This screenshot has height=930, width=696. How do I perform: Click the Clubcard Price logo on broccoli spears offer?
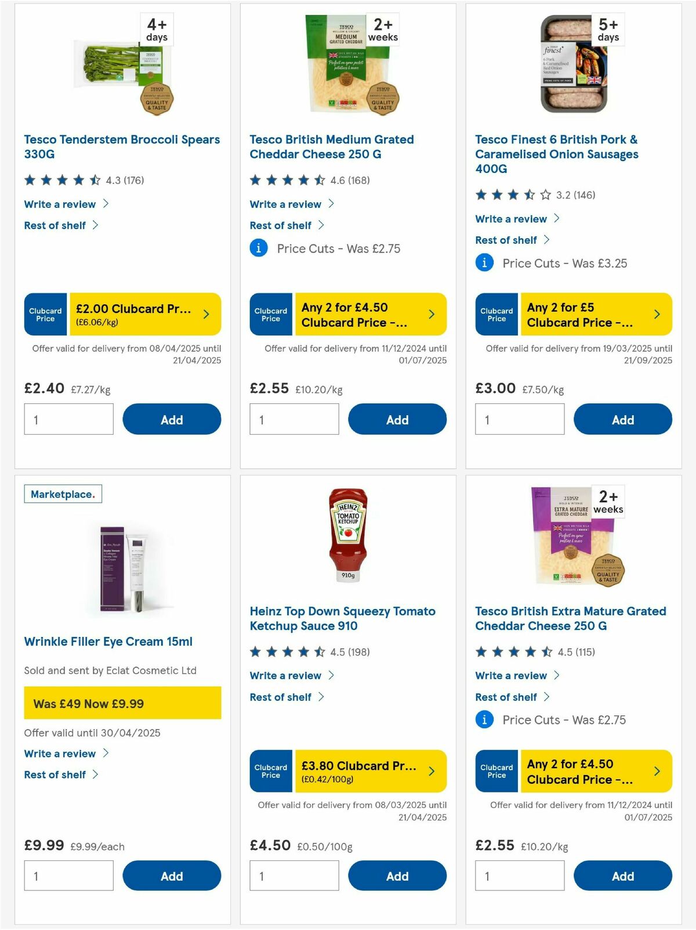(x=45, y=314)
